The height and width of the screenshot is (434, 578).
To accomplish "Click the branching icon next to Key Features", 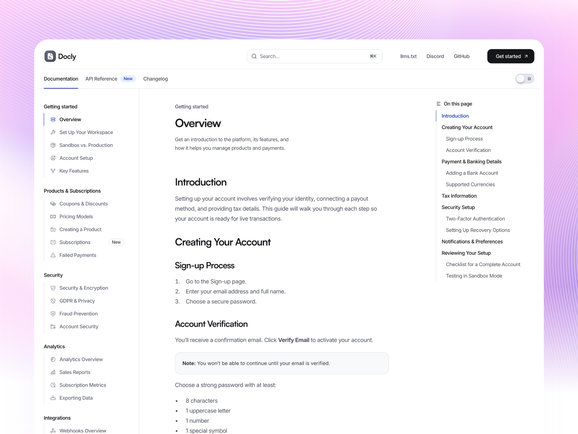I will 53,171.
